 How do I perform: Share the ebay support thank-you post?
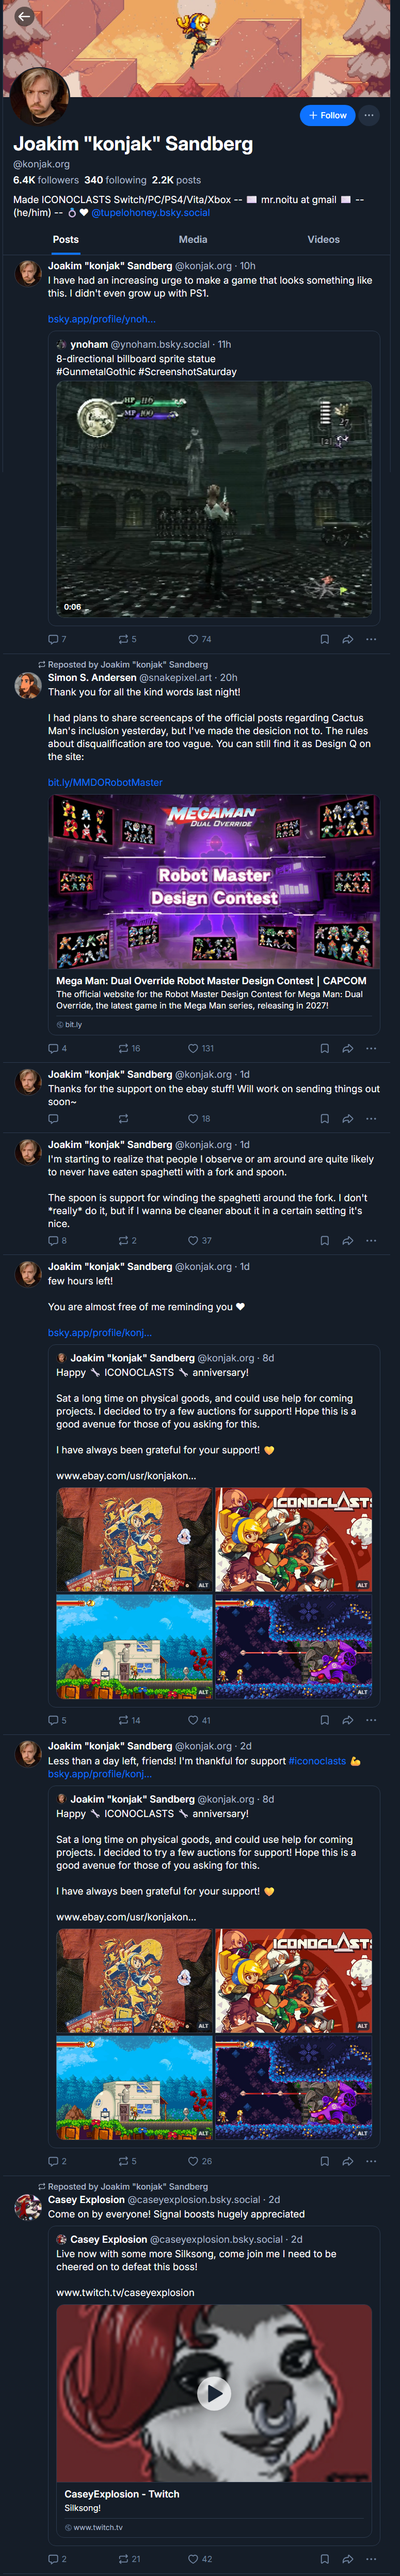(x=347, y=1118)
